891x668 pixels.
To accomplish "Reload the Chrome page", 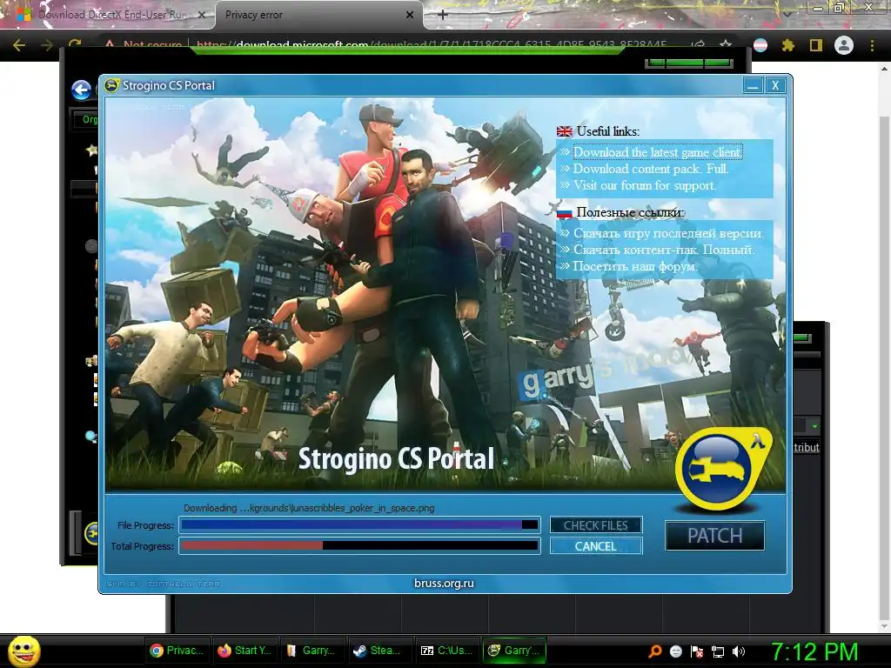I will [75, 44].
